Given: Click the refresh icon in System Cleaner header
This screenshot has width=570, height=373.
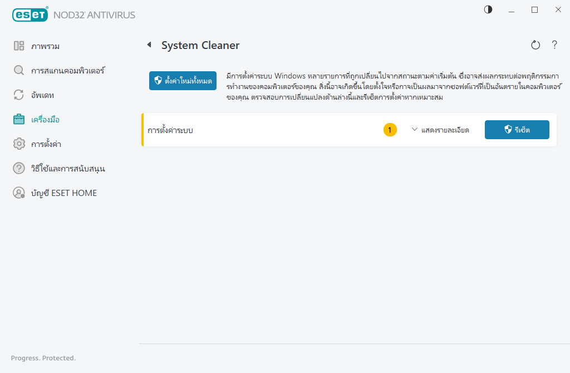Looking at the screenshot, I should tap(535, 45).
